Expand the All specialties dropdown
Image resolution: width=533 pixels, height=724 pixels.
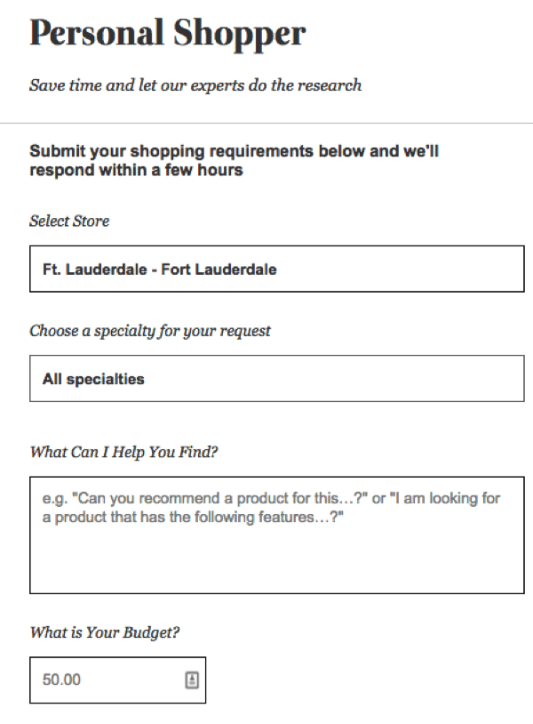point(276,378)
